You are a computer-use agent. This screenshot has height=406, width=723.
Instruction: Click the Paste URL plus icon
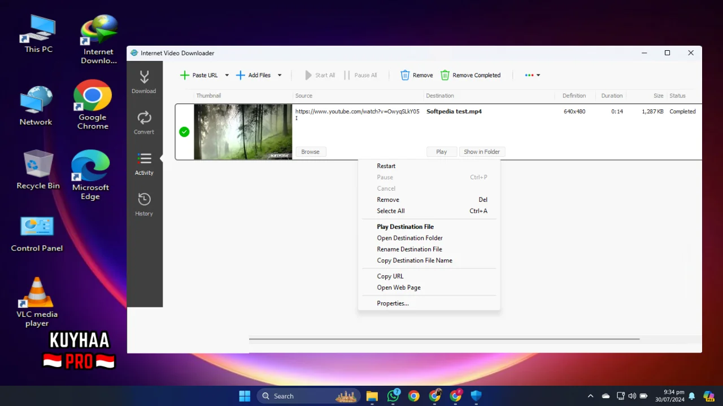click(x=184, y=75)
